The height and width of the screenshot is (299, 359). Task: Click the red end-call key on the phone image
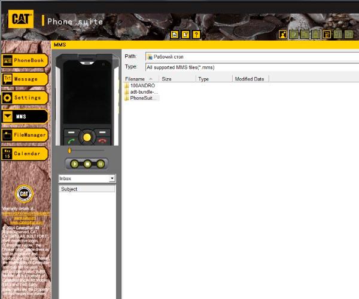(x=102, y=141)
